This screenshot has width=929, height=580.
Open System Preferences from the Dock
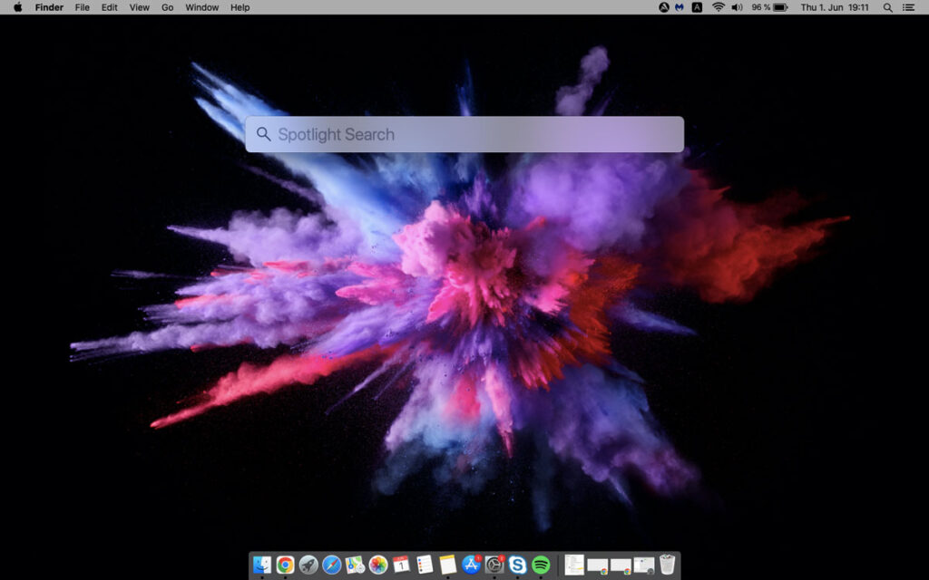click(494, 563)
